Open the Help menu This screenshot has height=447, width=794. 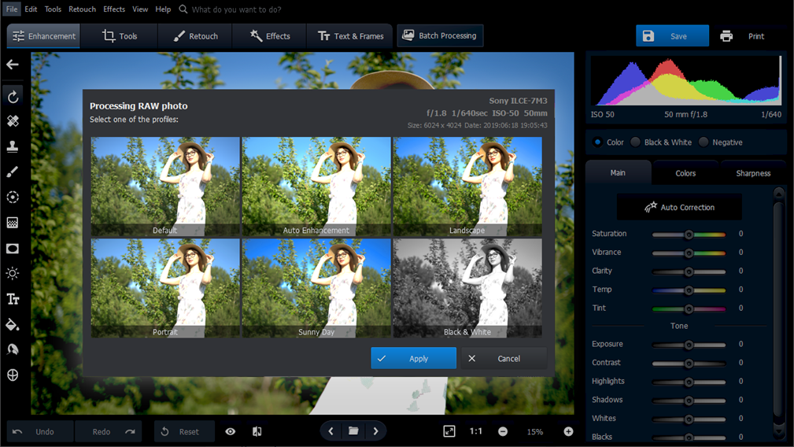pos(163,9)
